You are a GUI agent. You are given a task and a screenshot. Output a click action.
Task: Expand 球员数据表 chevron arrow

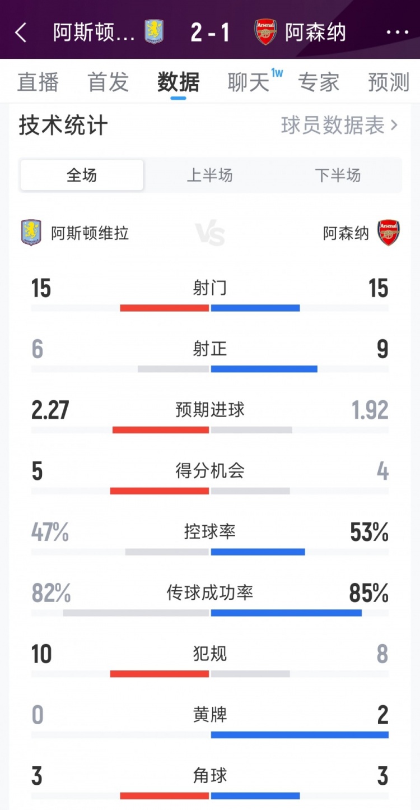(394, 125)
